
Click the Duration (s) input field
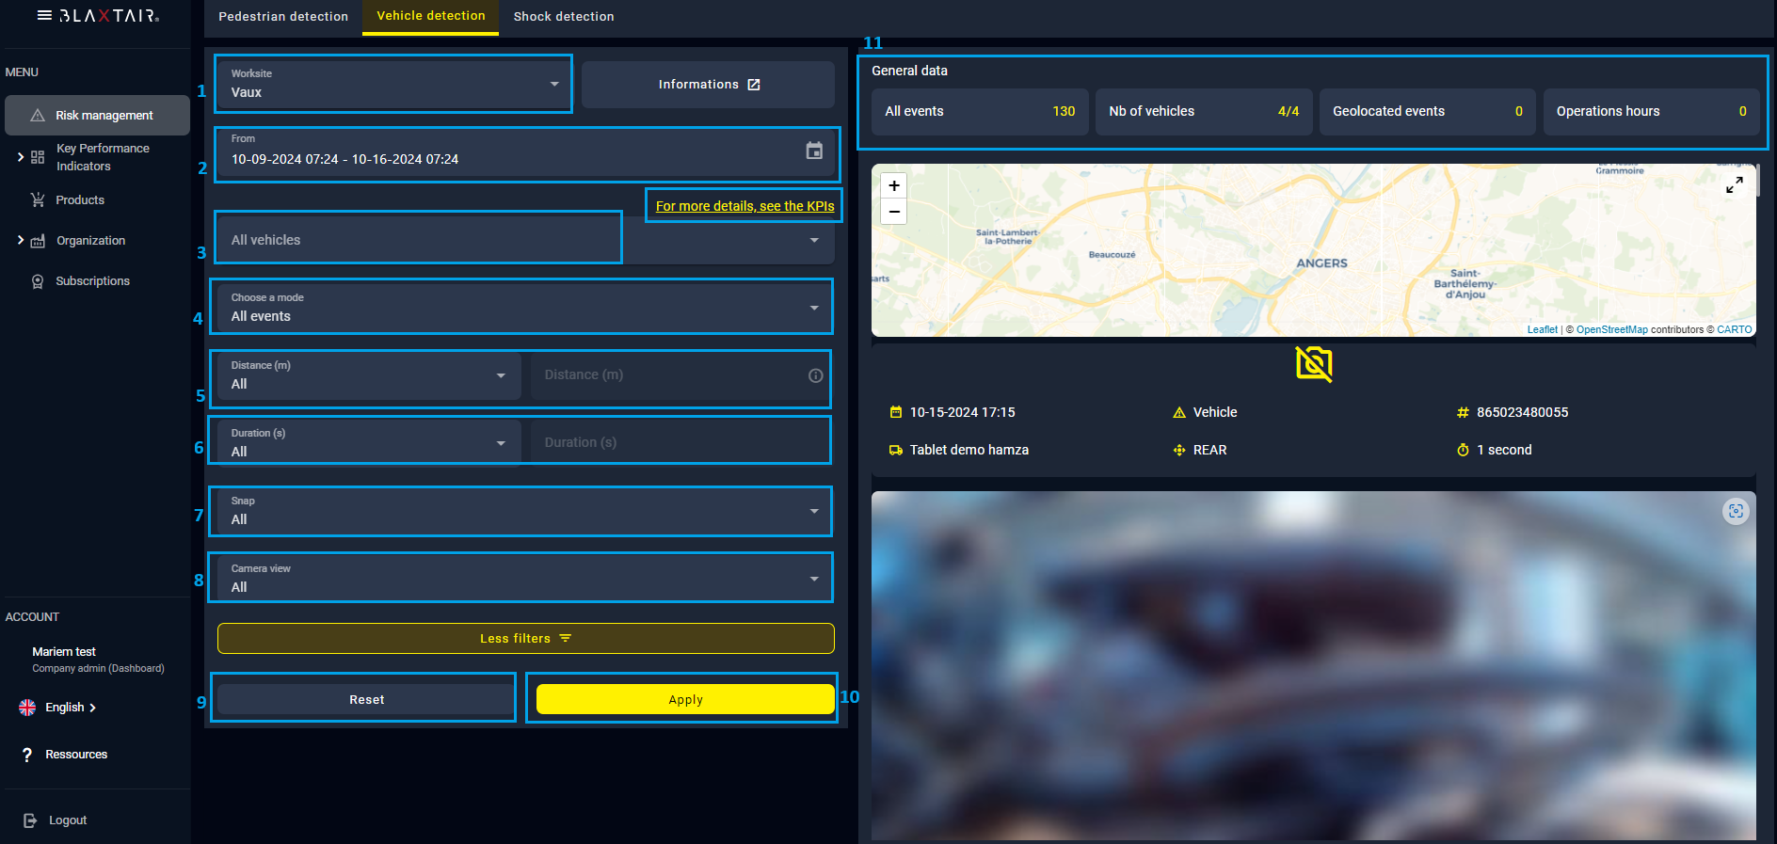(678, 442)
